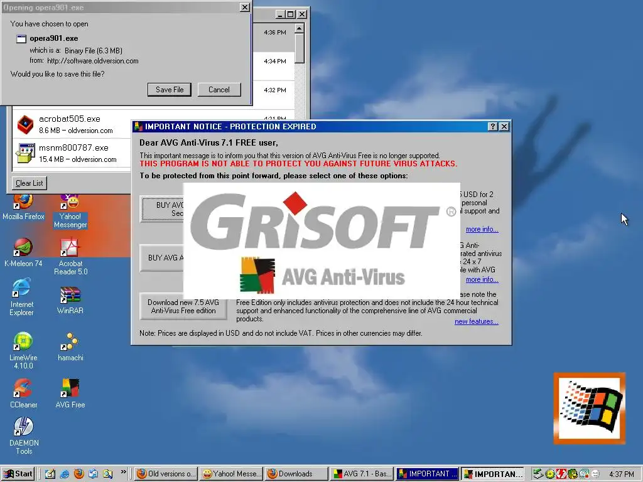Click the Show Desktop quick launch icon
The width and height of the screenshot is (643, 482).
(x=50, y=474)
